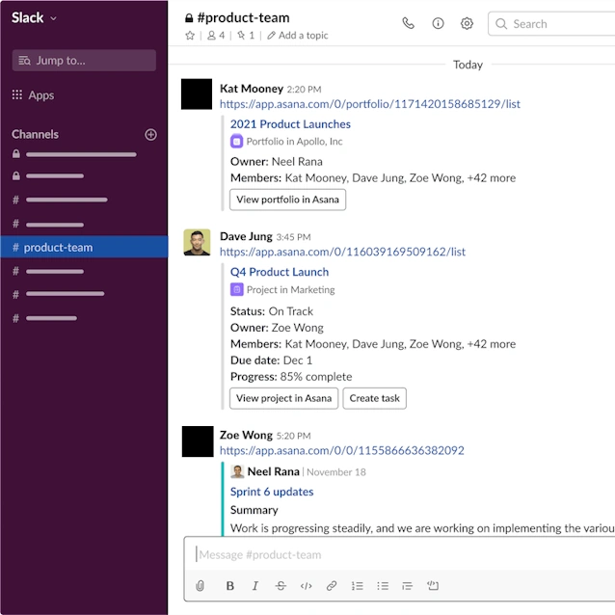Click the Create task button
615x615 pixels.
374,398
